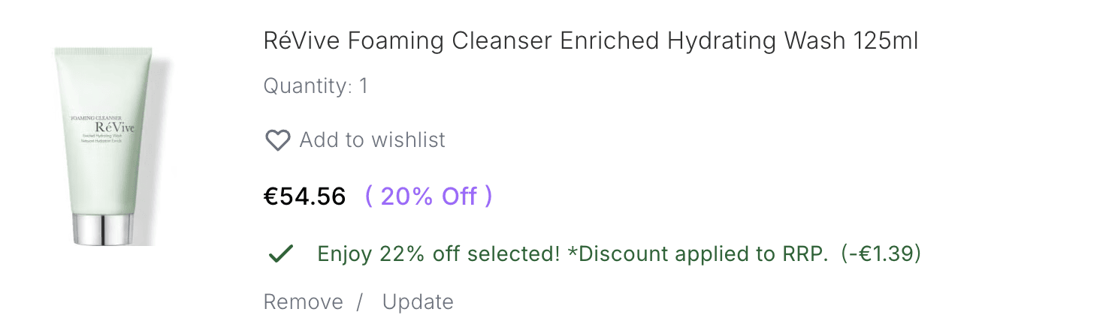
Task: Select the Add to wishlist text
Action: tap(373, 140)
